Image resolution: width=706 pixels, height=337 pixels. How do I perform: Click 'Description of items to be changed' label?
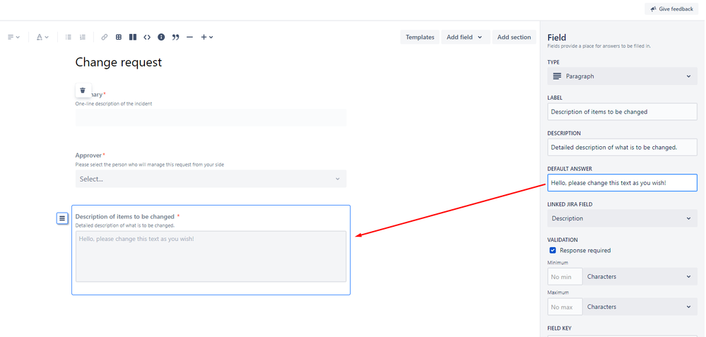(x=124, y=216)
